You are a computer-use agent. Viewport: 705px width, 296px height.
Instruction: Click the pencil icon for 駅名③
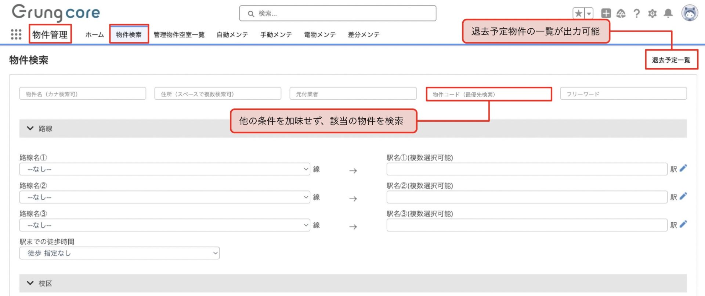click(x=683, y=225)
